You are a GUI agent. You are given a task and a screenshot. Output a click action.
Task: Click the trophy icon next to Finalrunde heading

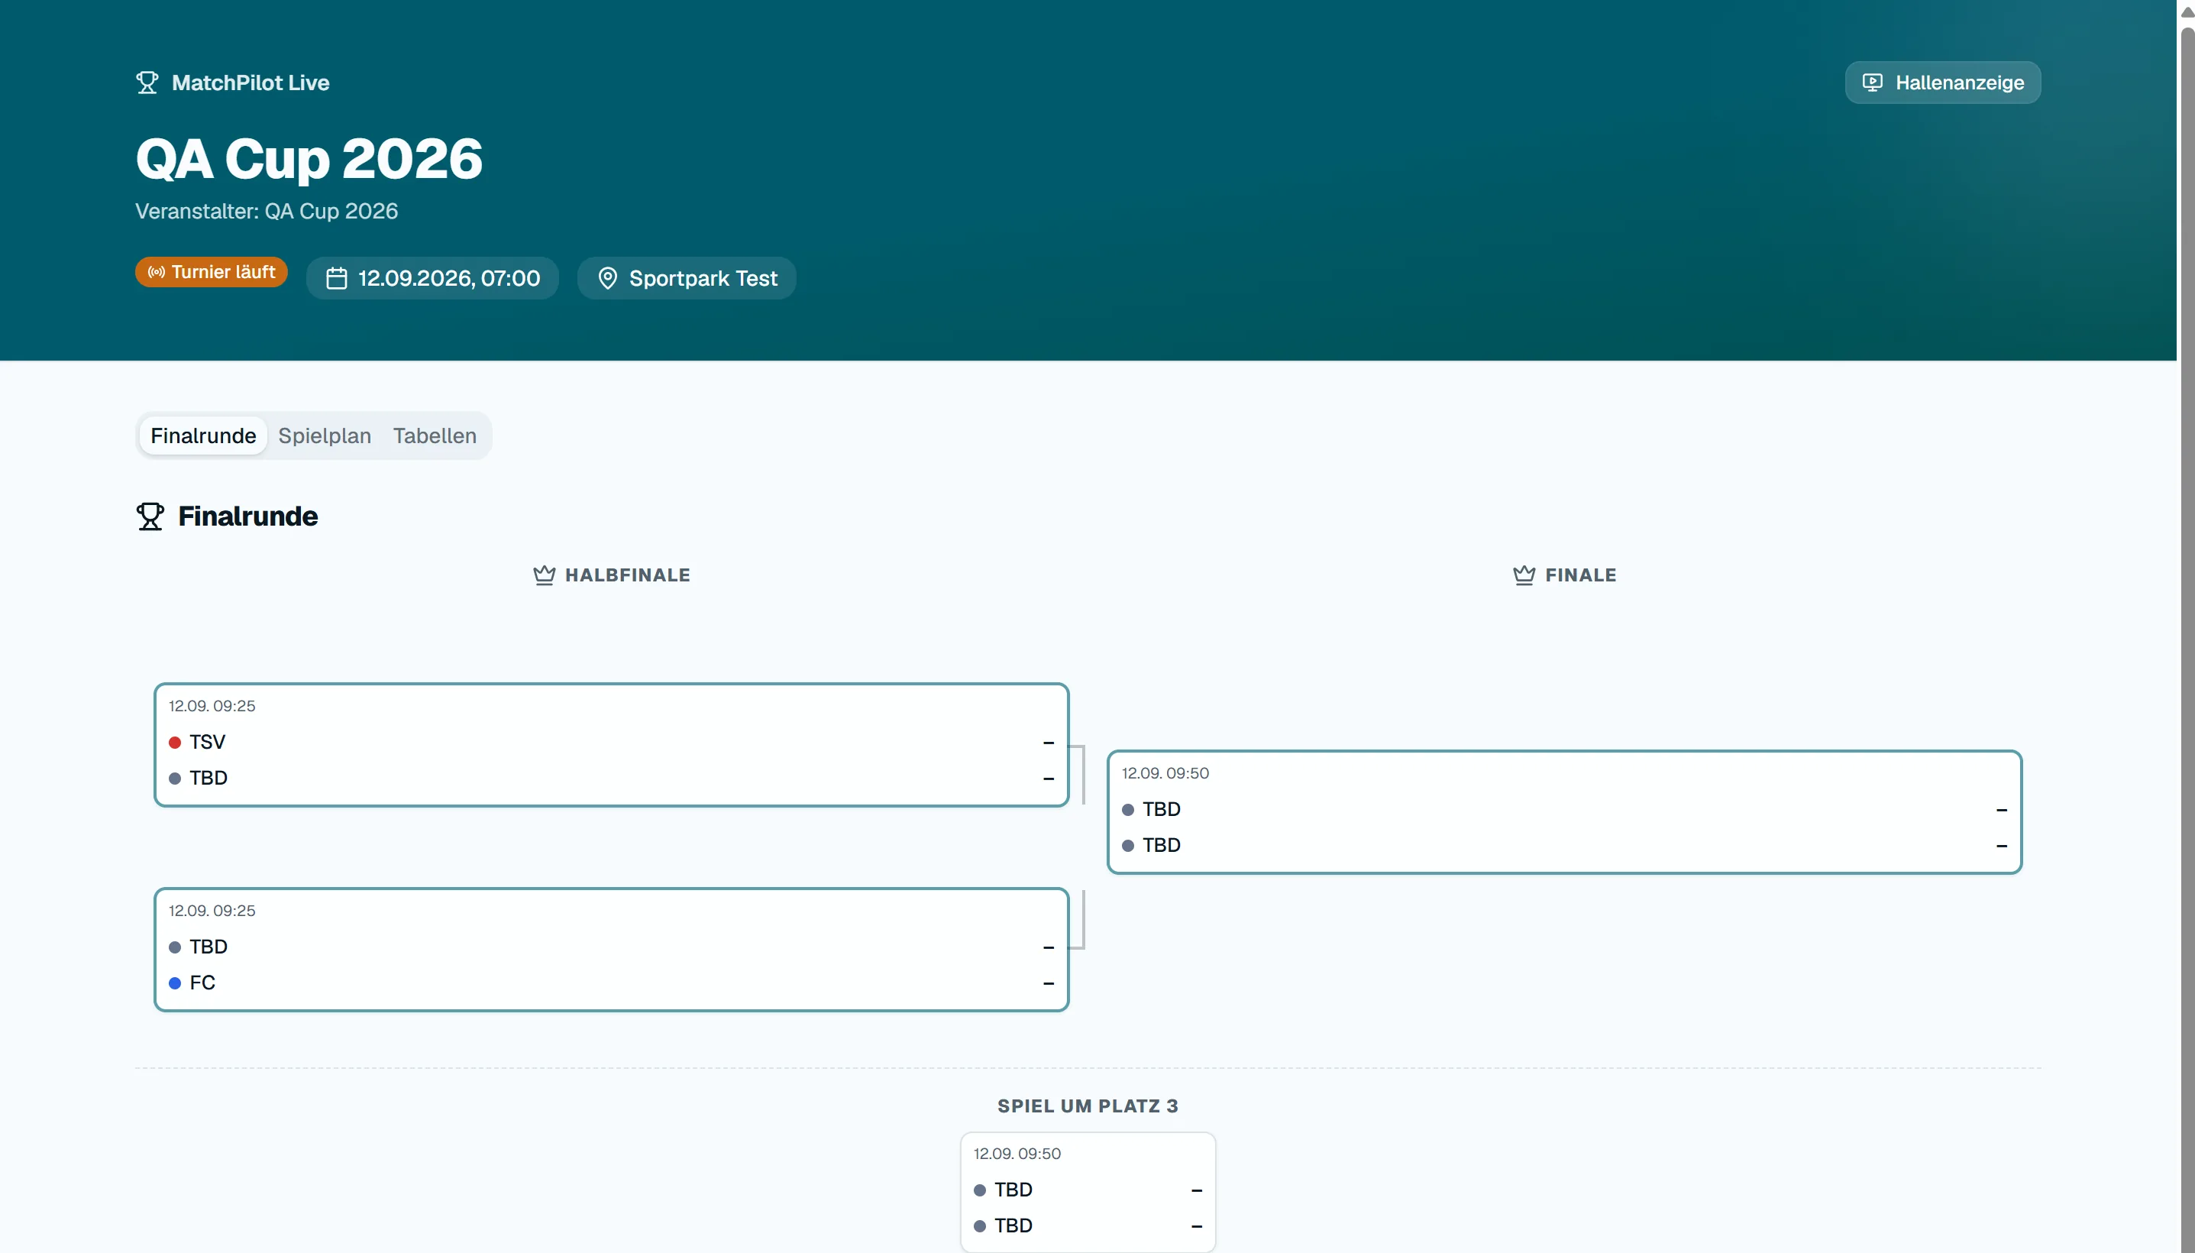tap(150, 516)
